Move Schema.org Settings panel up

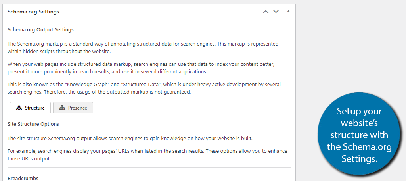266,12
